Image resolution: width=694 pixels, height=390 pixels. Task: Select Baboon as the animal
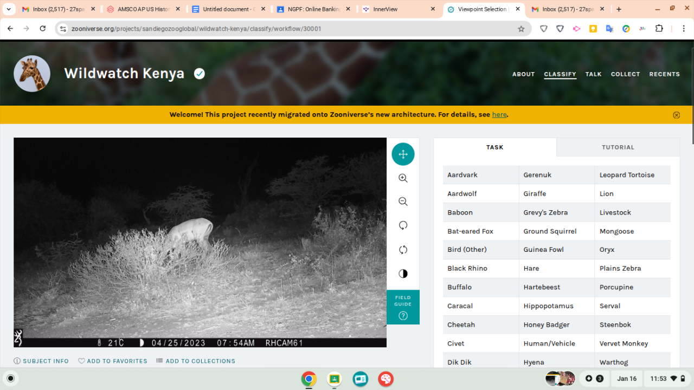click(481, 212)
